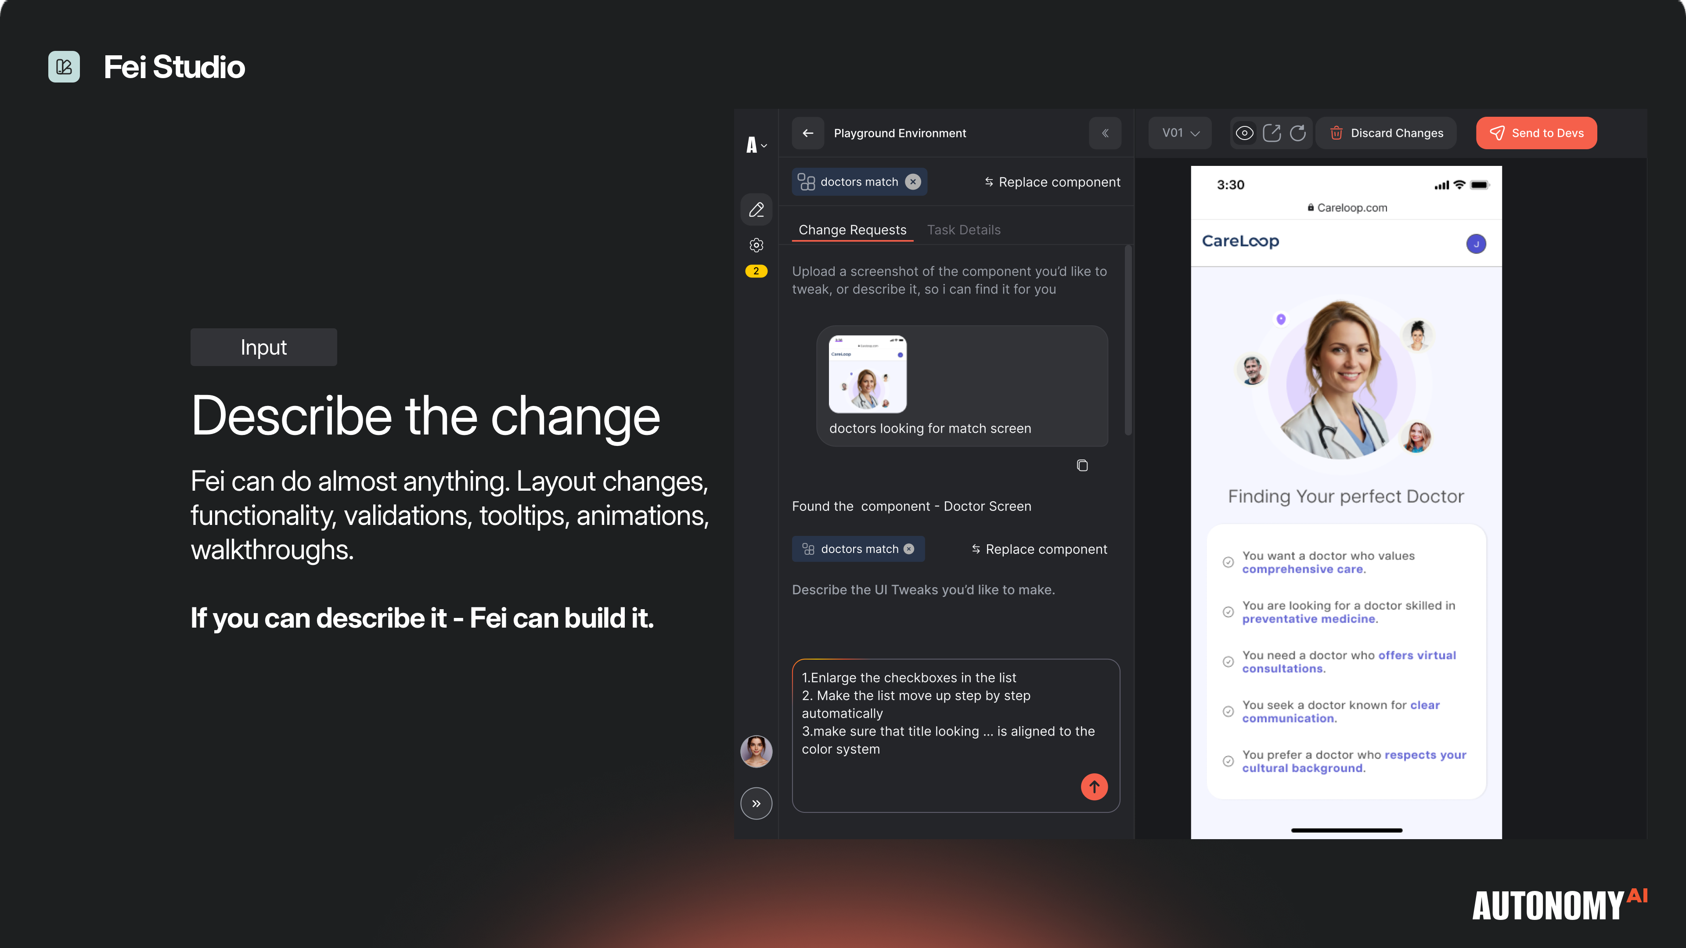Check the comprehensive care list checkbox

tap(1228, 562)
